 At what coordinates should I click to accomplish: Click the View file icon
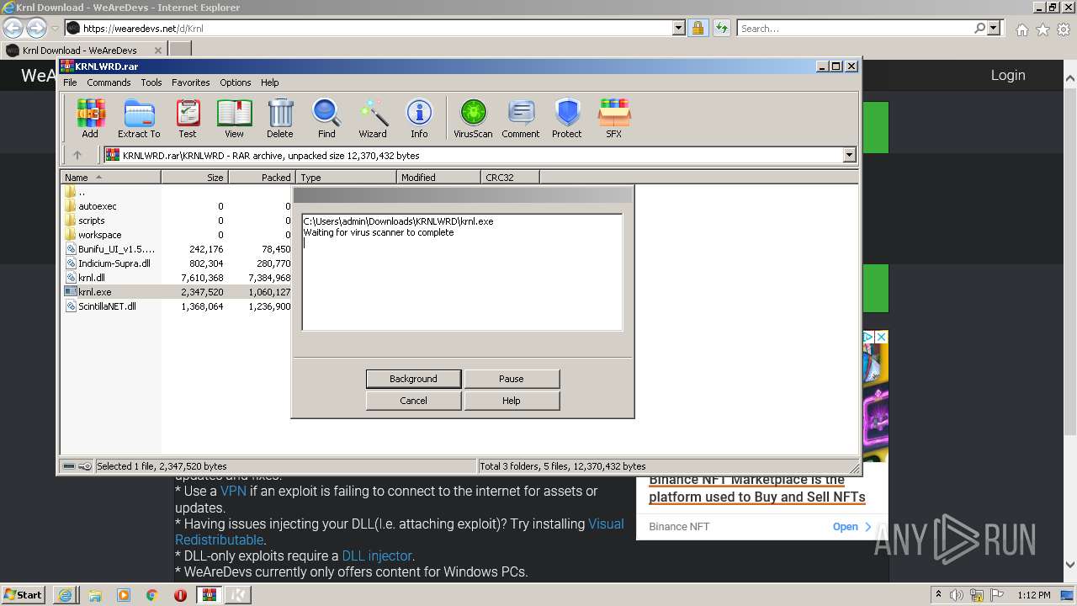(x=234, y=118)
